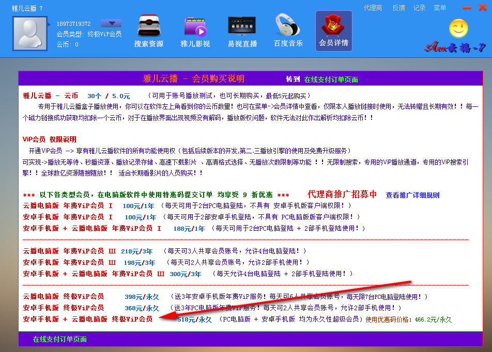Expand the account dropdown arrow

(x=111, y=23)
